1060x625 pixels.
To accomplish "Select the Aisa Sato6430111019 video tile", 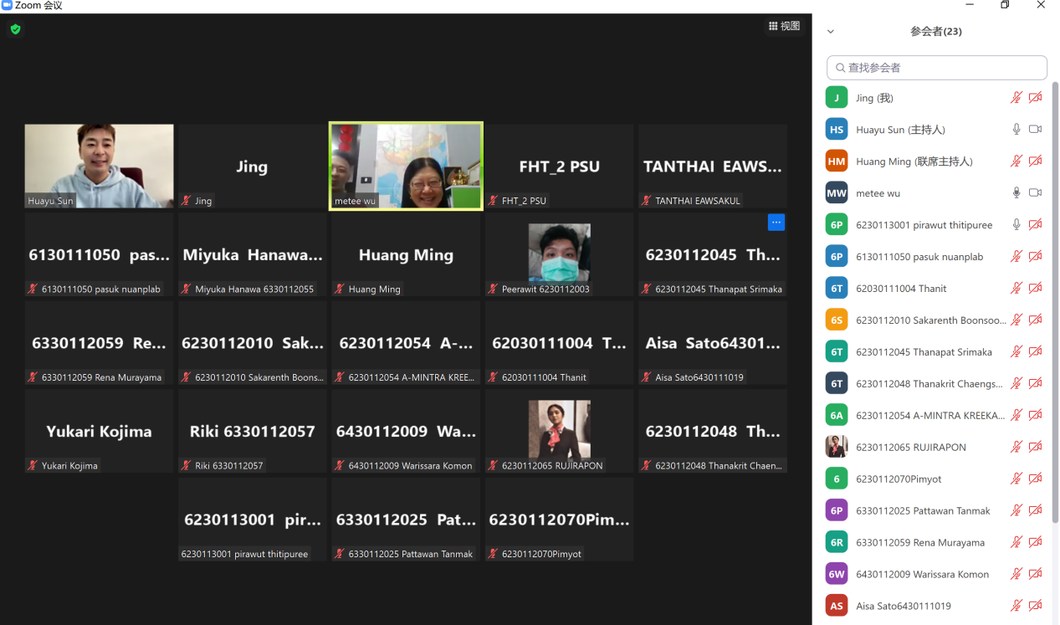I will point(713,343).
